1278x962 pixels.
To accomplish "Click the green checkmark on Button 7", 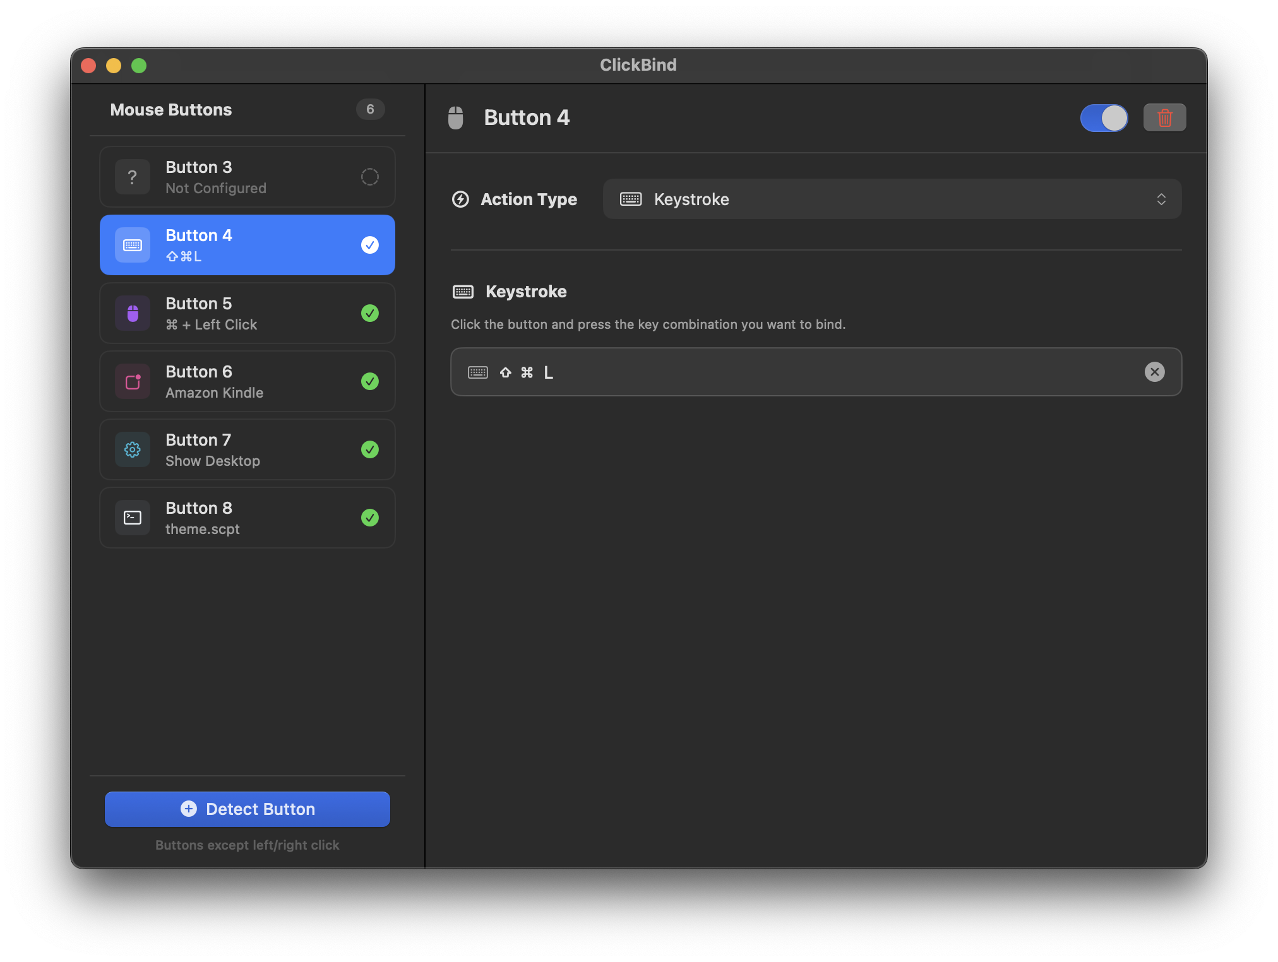I will (370, 449).
